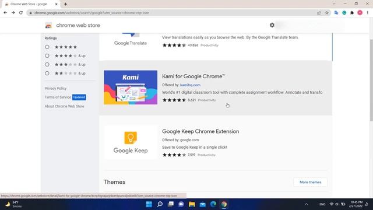Switch to Google Chrome on the taskbar
This screenshot has width=373, height=210.
click(x=224, y=204)
